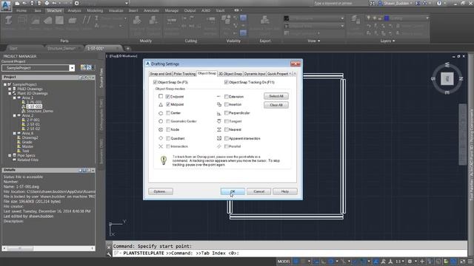Uncheck the Endpoint snap mode
Screen dimensions: 474x266
click(x=168, y=97)
